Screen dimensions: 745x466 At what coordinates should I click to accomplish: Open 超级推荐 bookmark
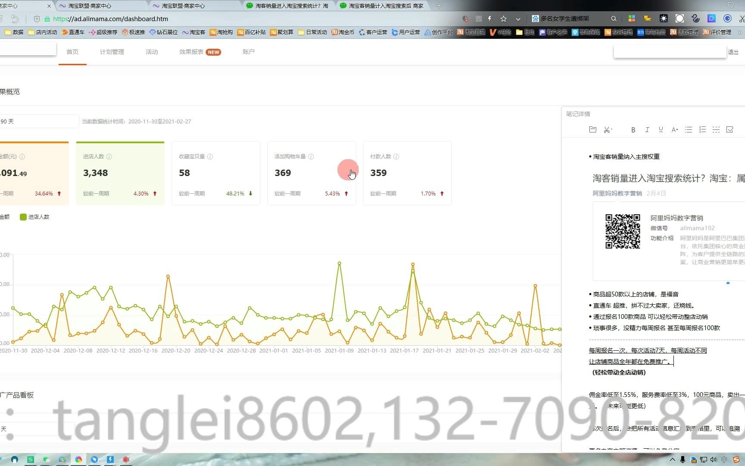(103, 32)
